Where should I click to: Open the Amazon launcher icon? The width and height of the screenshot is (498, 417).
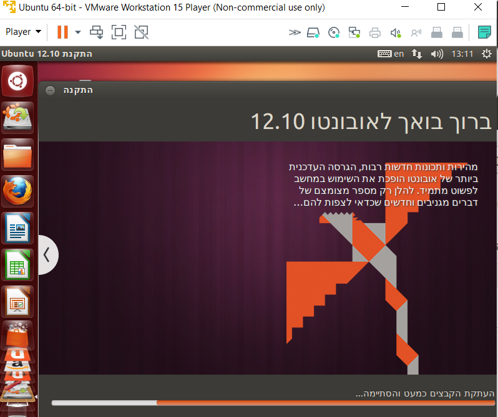[x=17, y=365]
